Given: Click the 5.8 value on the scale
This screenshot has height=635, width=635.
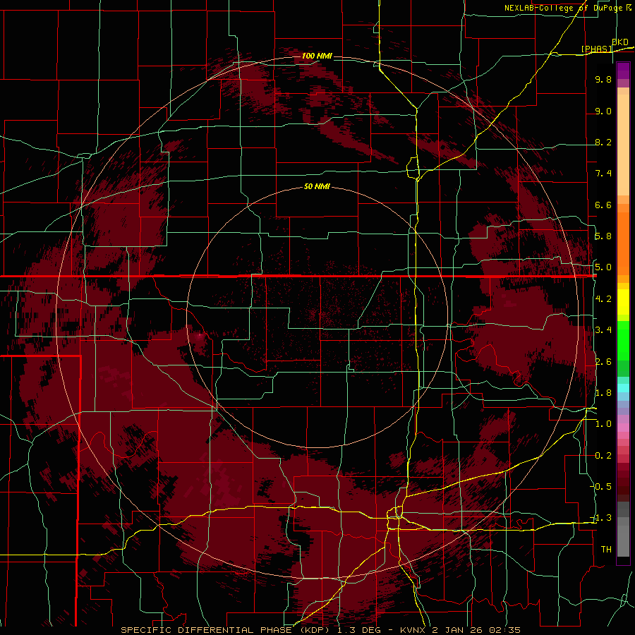Looking at the screenshot, I should (603, 236).
